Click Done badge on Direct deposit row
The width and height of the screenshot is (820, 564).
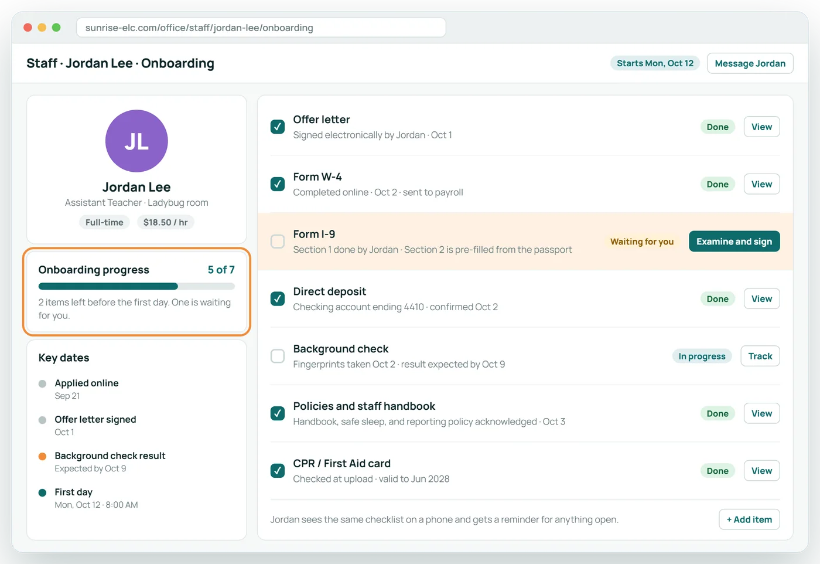tap(717, 299)
